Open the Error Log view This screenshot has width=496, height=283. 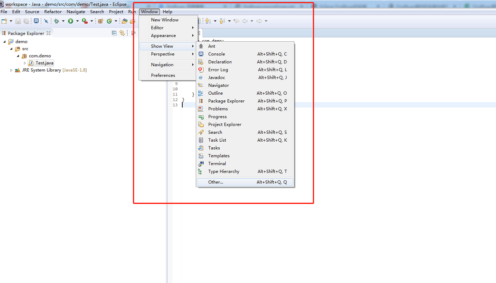217,69
